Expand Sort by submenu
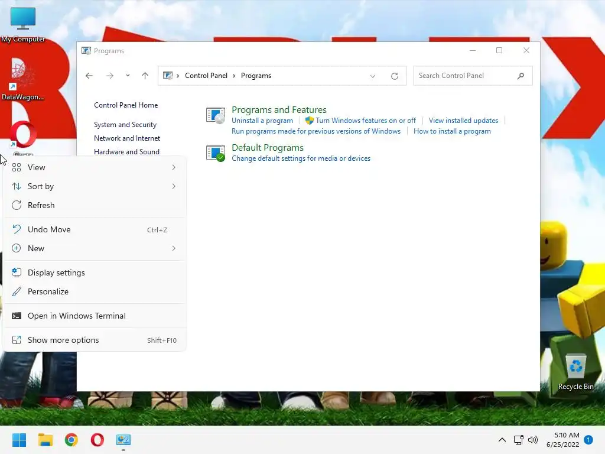 click(x=95, y=186)
